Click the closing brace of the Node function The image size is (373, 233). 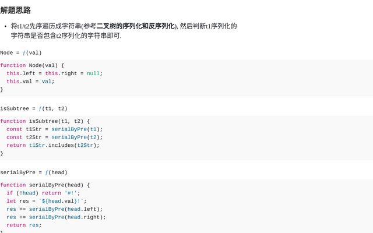(x=2, y=90)
